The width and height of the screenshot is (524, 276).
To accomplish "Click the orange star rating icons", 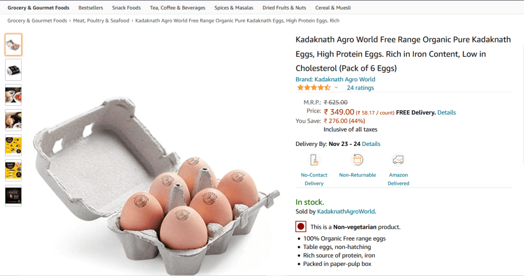I will [314, 88].
